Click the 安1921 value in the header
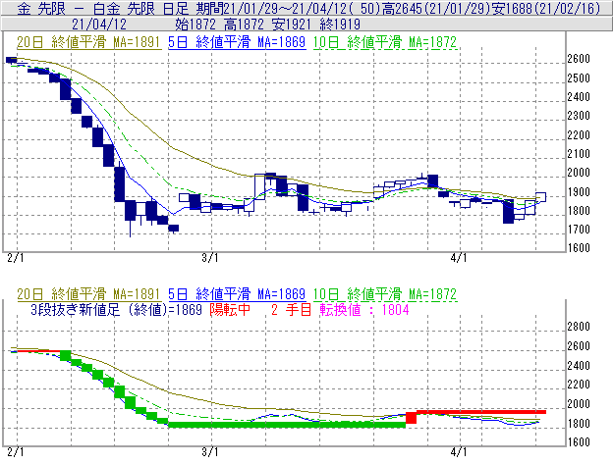613x464 pixels. click(292, 25)
